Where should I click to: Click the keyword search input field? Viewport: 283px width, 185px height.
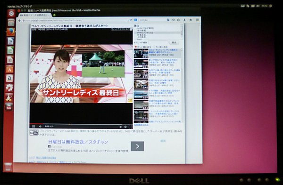[158, 42]
